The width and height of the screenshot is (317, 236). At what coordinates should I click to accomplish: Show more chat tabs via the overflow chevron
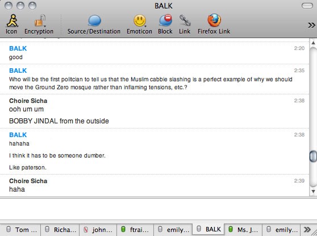point(307,230)
